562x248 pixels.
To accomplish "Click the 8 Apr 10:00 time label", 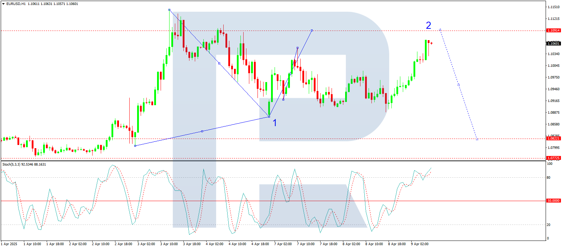I will coord(374,244).
